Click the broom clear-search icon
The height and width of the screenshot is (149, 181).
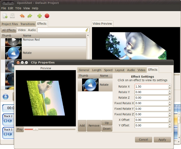(x=87, y=30)
